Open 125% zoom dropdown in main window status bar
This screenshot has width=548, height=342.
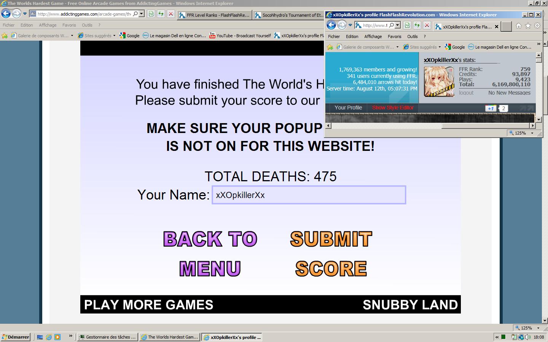(x=538, y=328)
